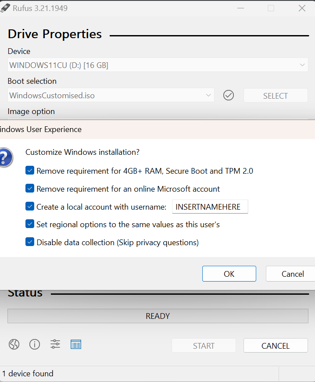Screen dimensions: 315x382
Task: Show the About info icon
Action: pos(35,344)
